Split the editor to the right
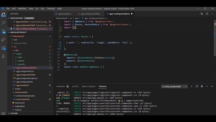Viewport: 216px width, 122px height. point(207,14)
